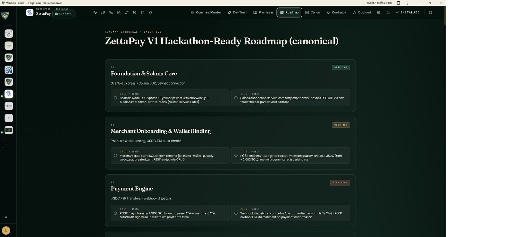Open the notifications bell

tap(388, 12)
